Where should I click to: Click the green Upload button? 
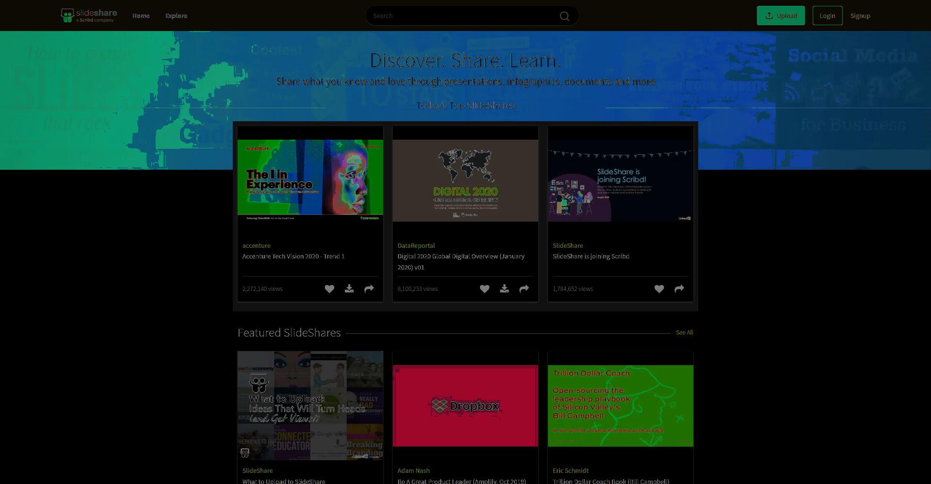coord(781,16)
